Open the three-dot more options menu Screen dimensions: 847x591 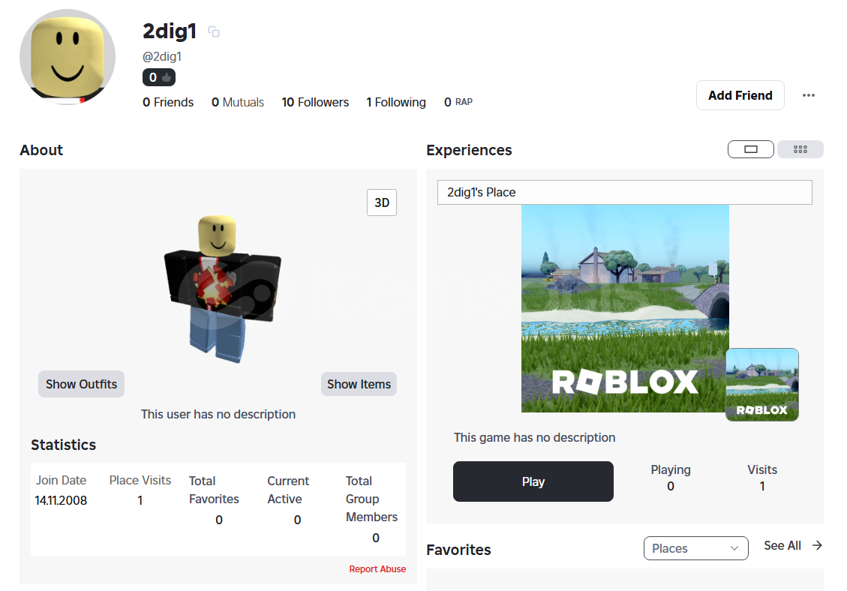808,95
